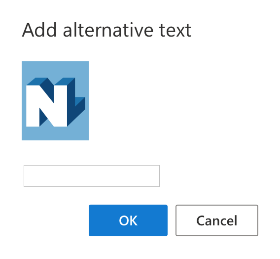Click the 'Add alternative text' heading
The height and width of the screenshot is (259, 280).
(x=106, y=30)
